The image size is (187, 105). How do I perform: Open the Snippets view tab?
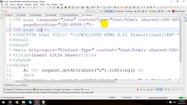point(57,90)
